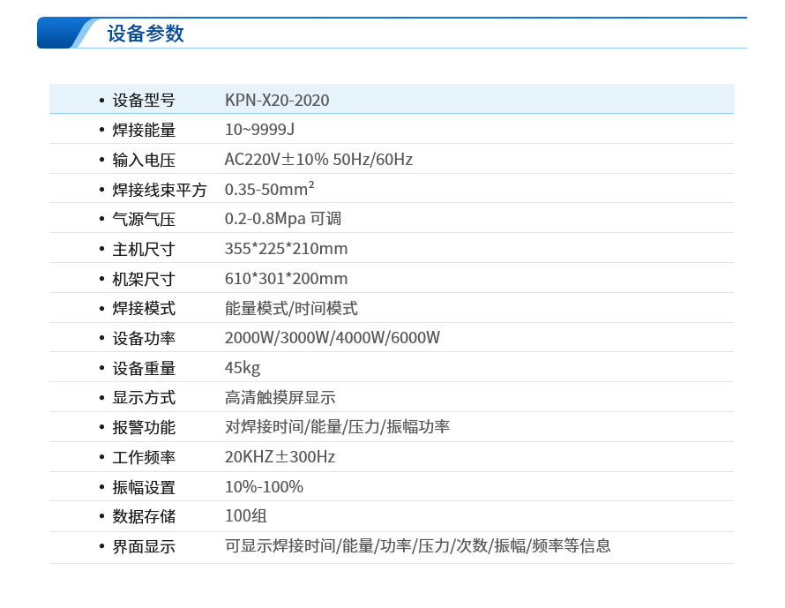Click the 高清触摸屏显示 display value

click(x=280, y=398)
